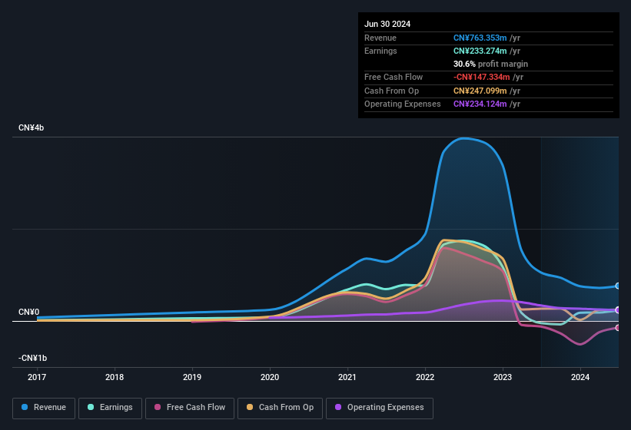This screenshot has width=631, height=430.
Task: Click the 2022 x-axis label
Action: coord(425,377)
